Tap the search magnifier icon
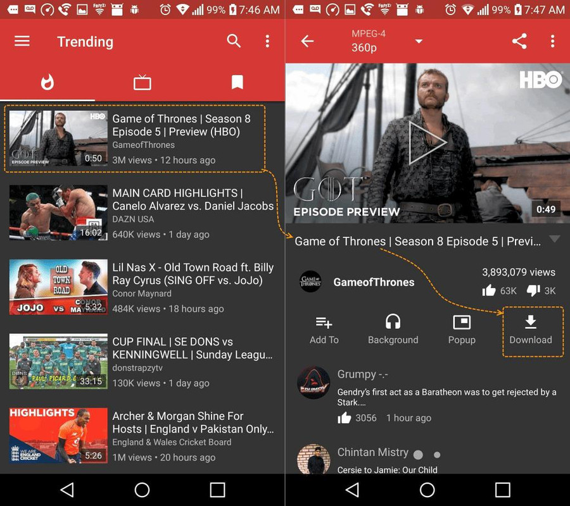 point(234,41)
